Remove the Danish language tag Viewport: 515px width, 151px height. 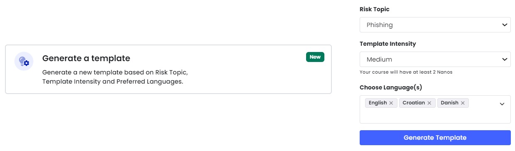[x=462, y=103]
